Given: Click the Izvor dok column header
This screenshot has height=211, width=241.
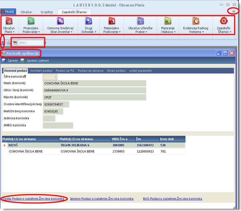Looking at the screenshot, I should click(x=172, y=139).
